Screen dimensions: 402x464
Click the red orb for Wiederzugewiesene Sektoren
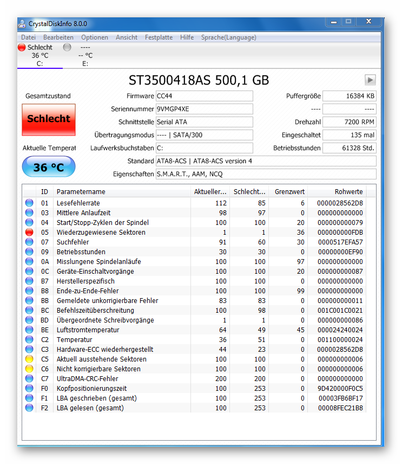[29, 232]
